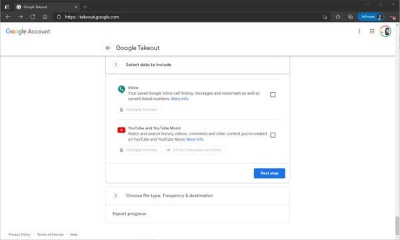This screenshot has height=240, width=400.
Task: Click the favorites star icon in toolbar
Action: [x=338, y=17]
